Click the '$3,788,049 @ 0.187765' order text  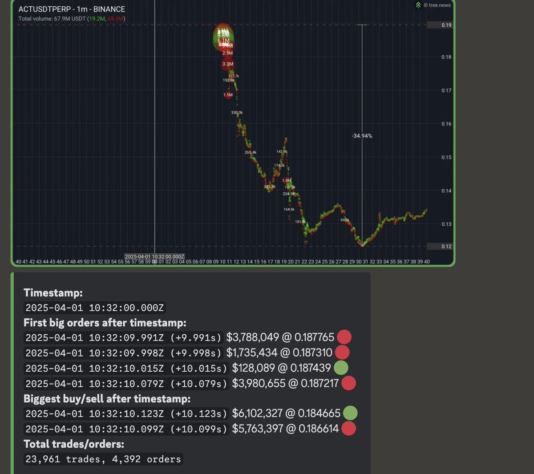[x=280, y=337]
